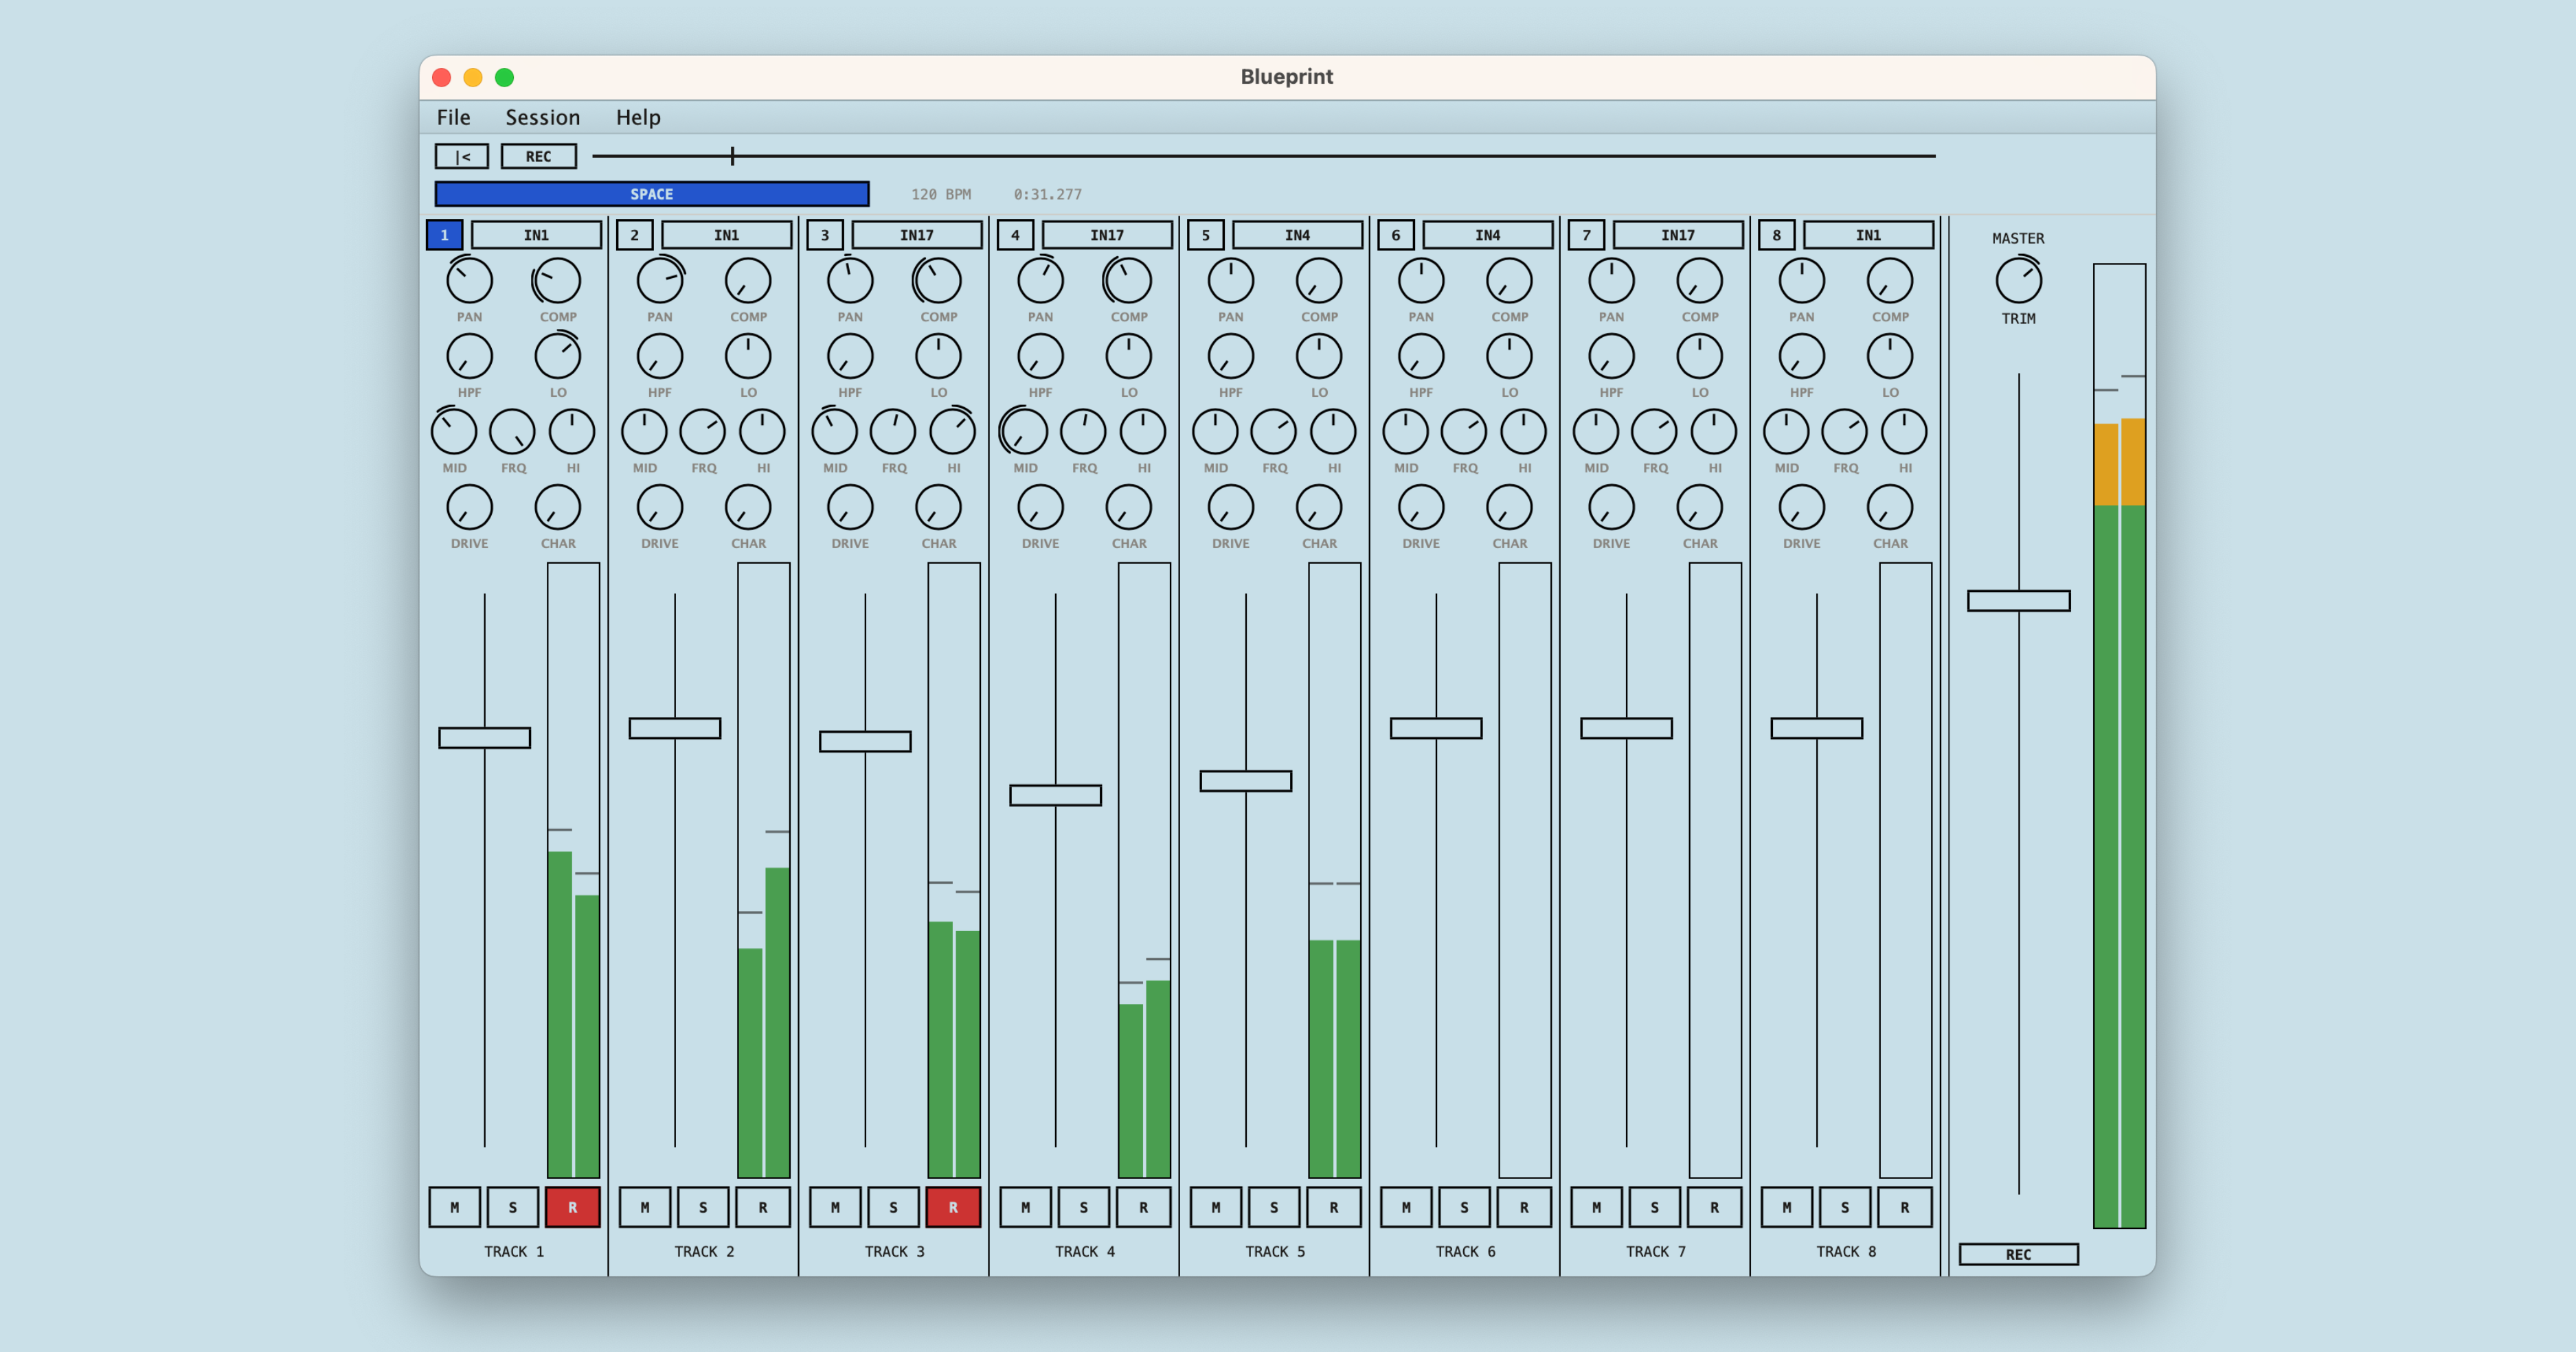
Task: Click the Track 6 CHAR knob
Action: [1509, 507]
